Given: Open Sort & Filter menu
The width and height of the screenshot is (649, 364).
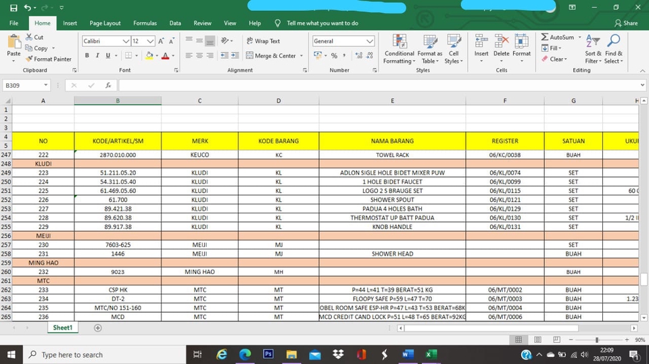Looking at the screenshot, I should pyautogui.click(x=593, y=49).
